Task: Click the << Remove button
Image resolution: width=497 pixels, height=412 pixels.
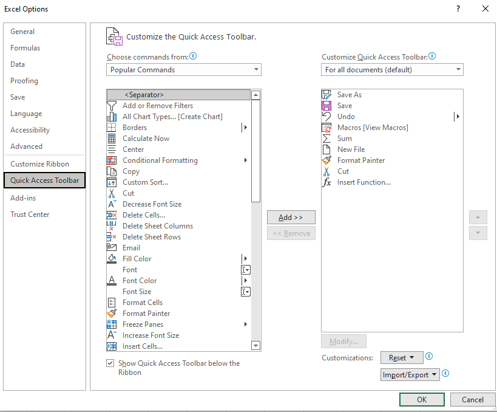Action: tap(291, 233)
